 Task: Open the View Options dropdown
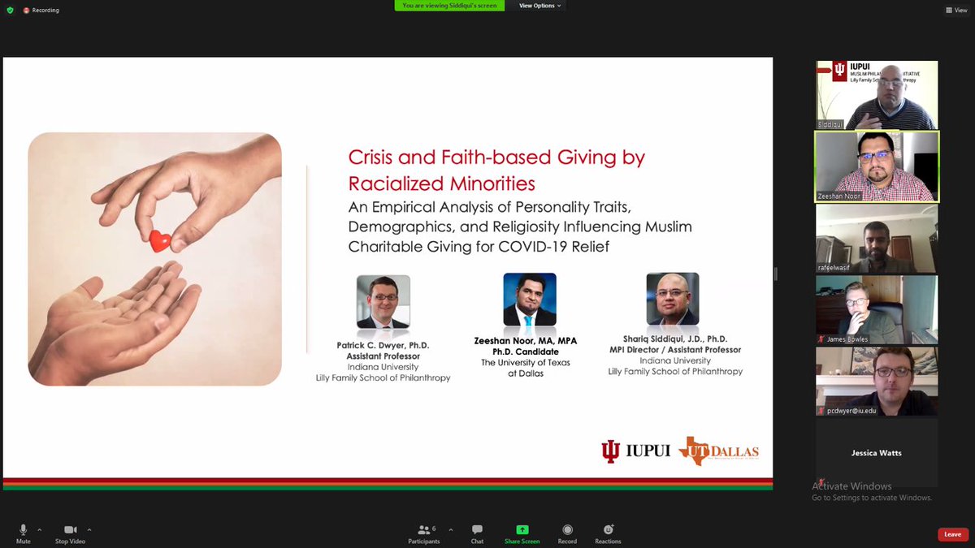point(540,6)
